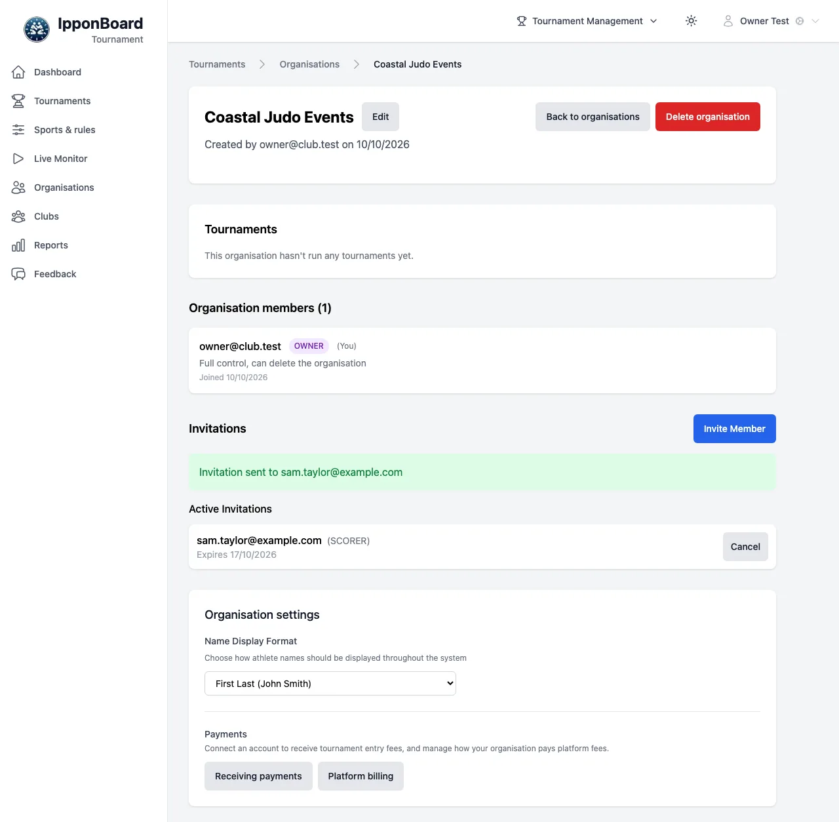839x822 pixels.
Task: Click the Invitation sent confirmation banner
Action: pos(482,472)
